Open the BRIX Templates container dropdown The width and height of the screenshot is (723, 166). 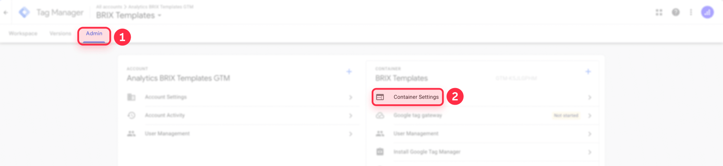click(128, 15)
